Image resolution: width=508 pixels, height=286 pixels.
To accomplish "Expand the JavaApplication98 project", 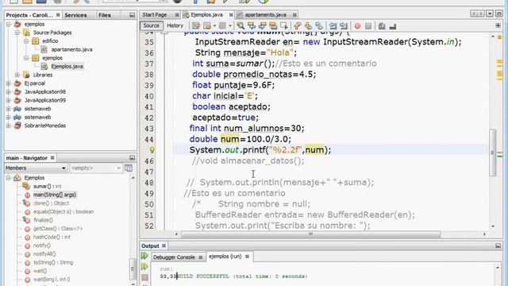I will (x=9, y=92).
